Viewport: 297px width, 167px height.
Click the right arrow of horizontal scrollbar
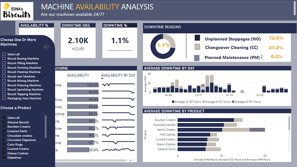coord(130,161)
